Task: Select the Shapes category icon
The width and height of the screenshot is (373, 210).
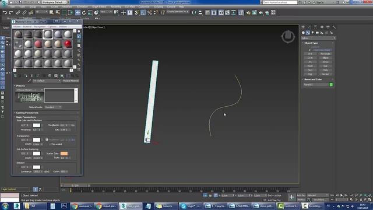Action: [x=308, y=33]
